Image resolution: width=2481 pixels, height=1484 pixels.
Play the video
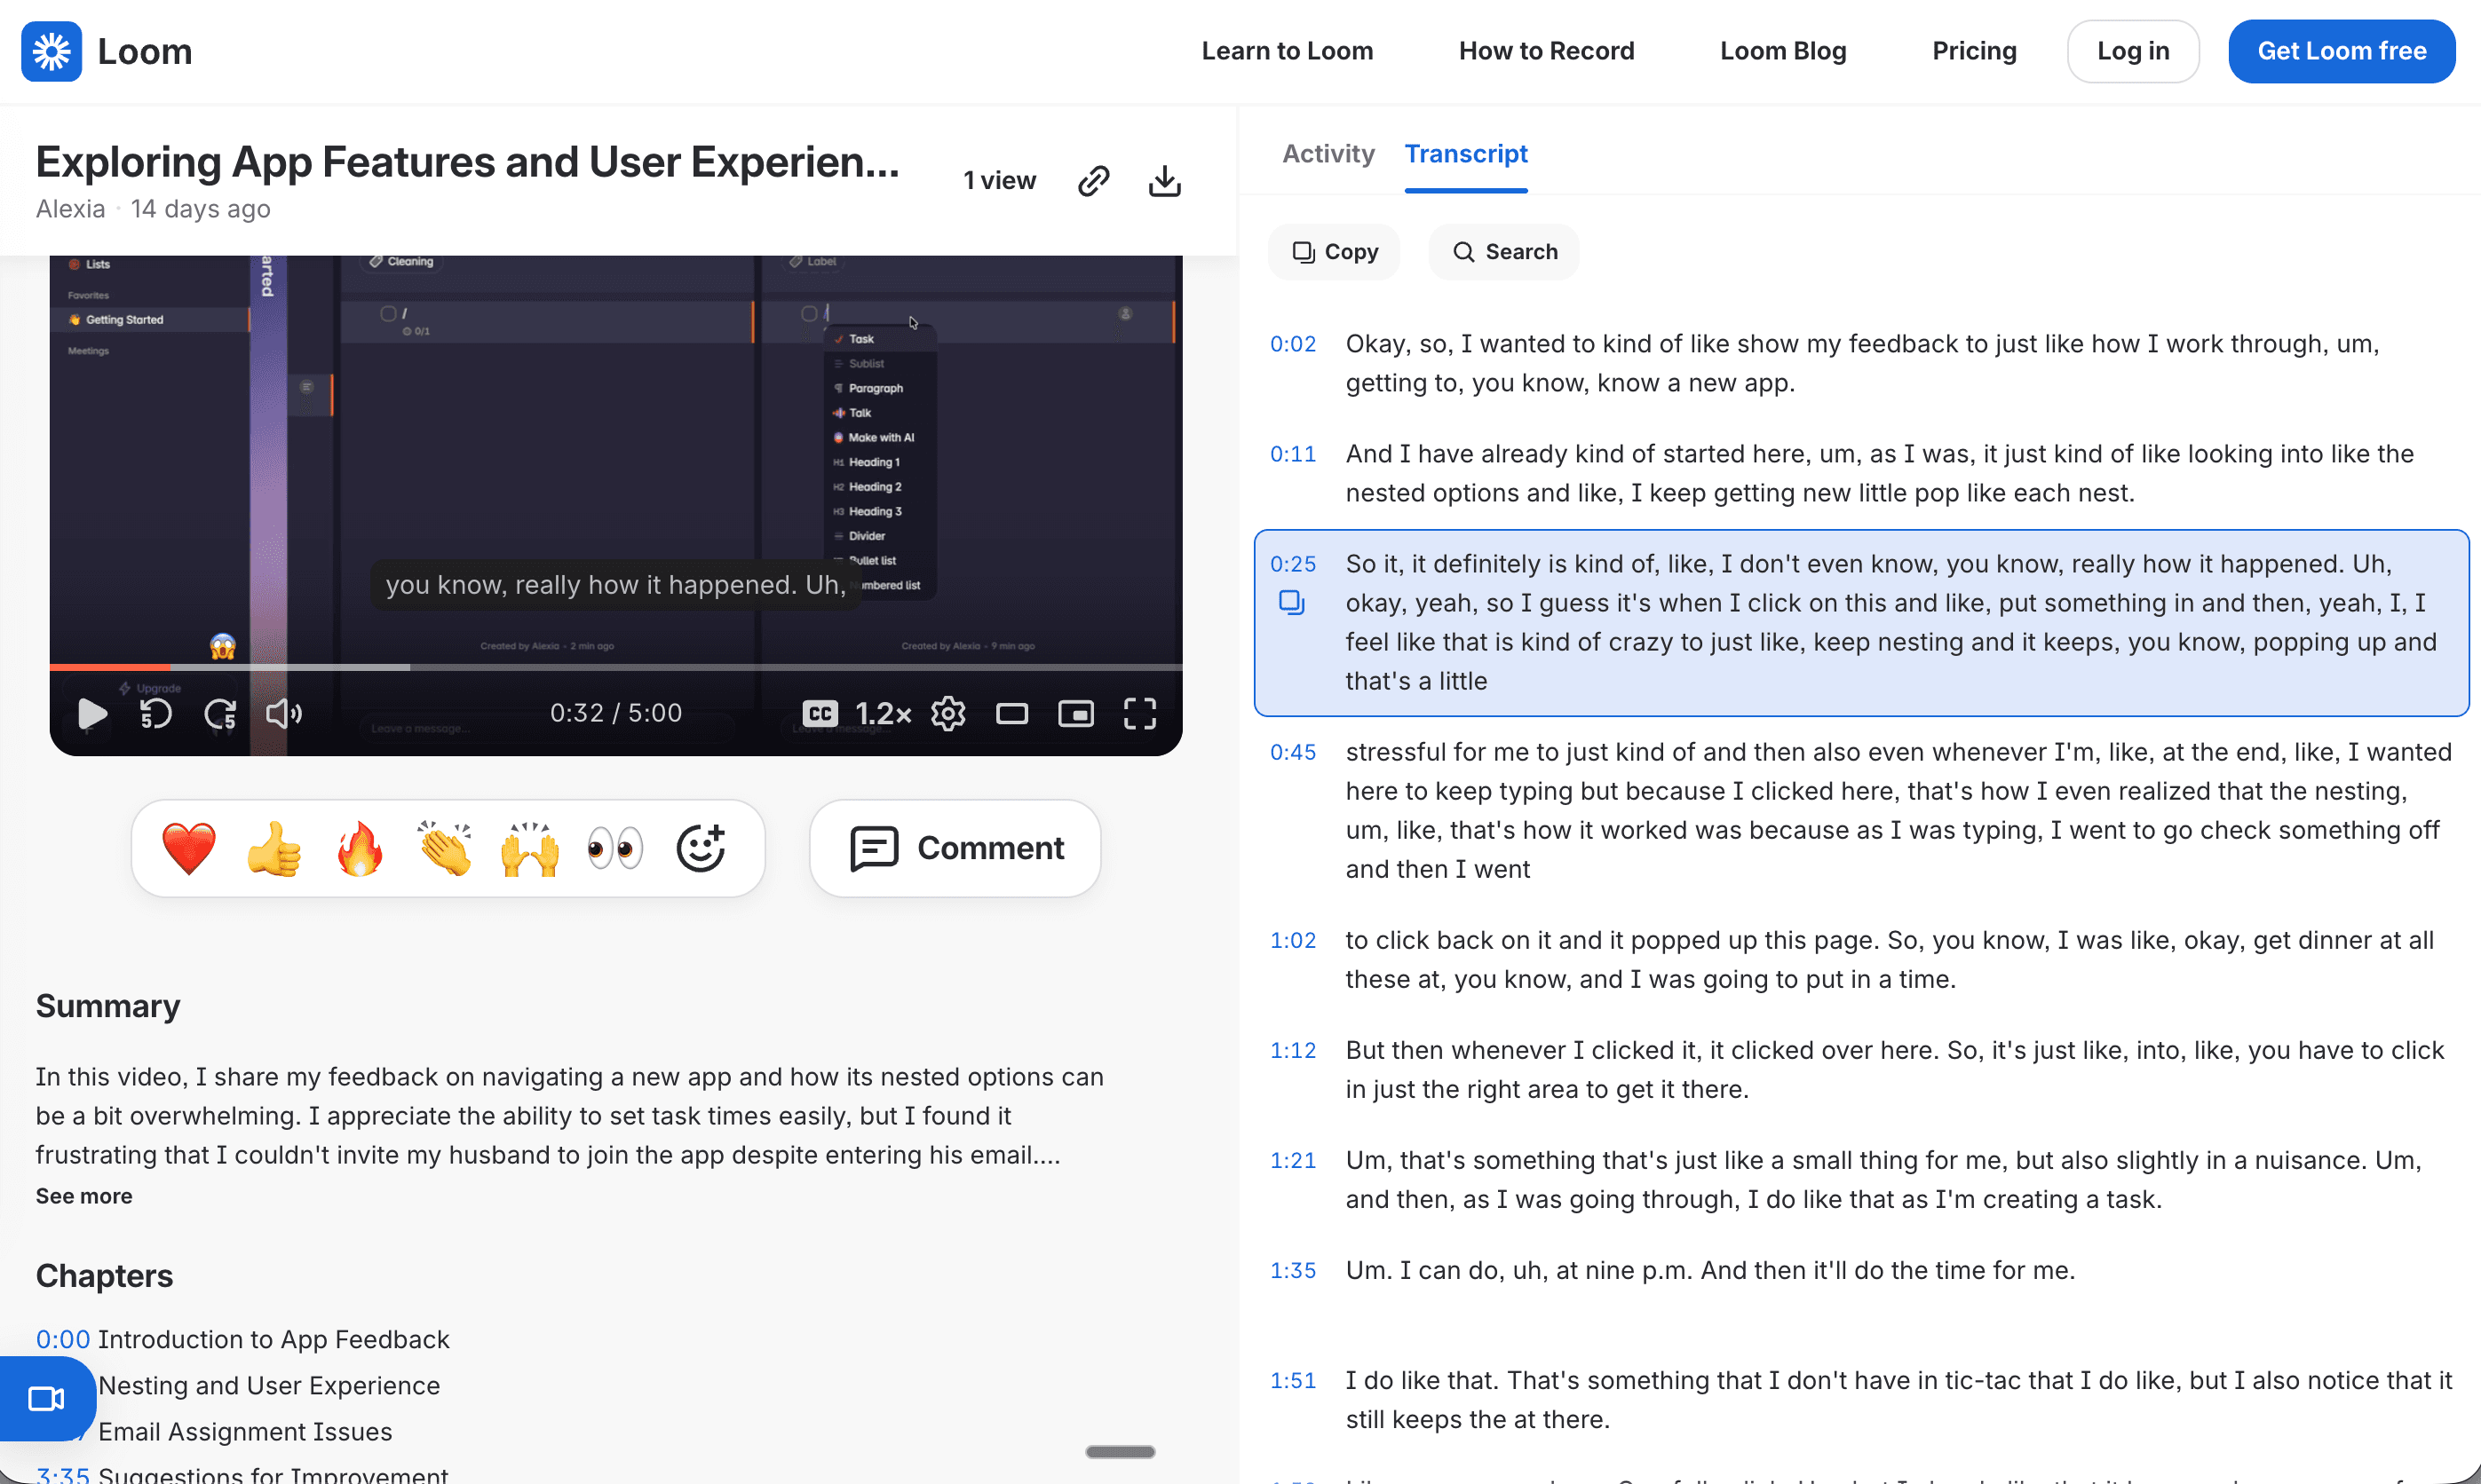(92, 713)
